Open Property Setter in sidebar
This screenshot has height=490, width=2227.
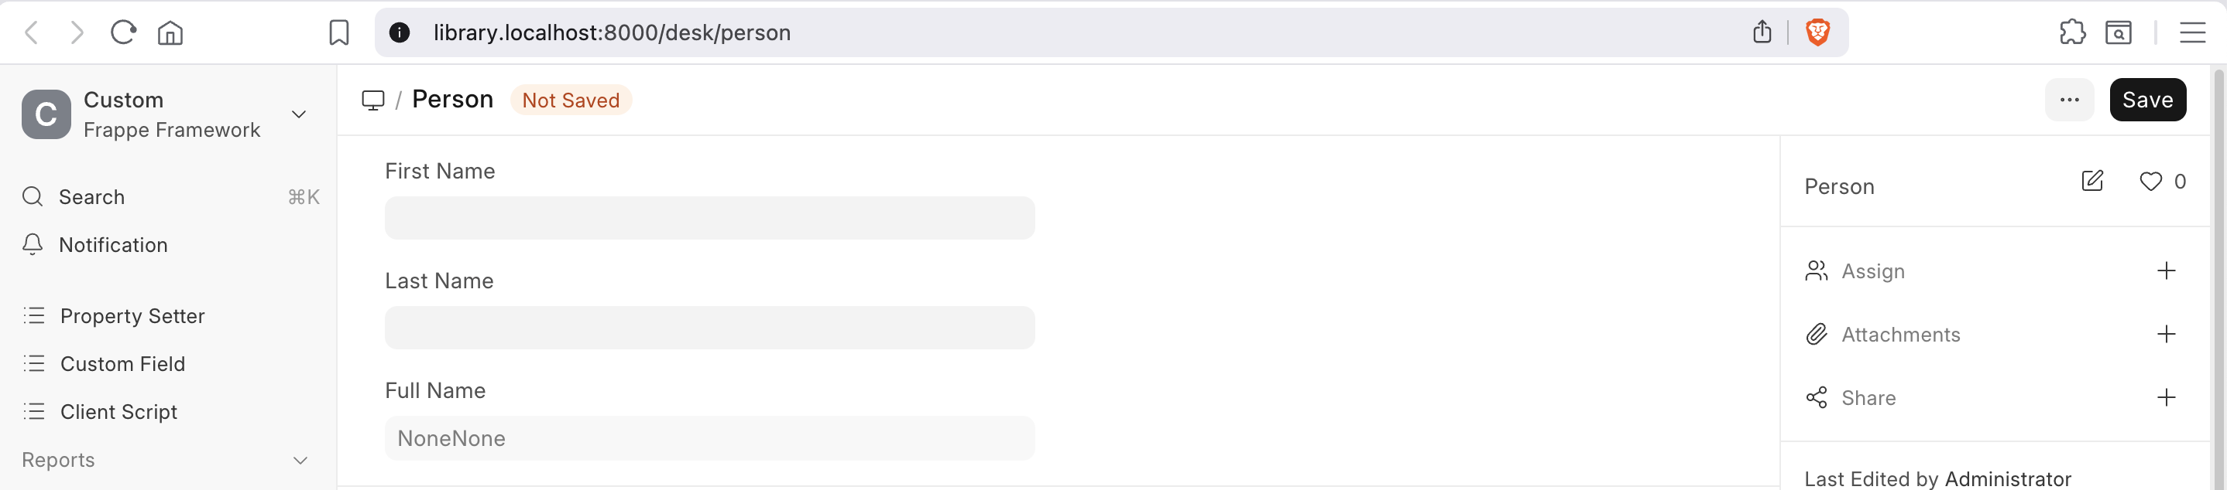132,317
